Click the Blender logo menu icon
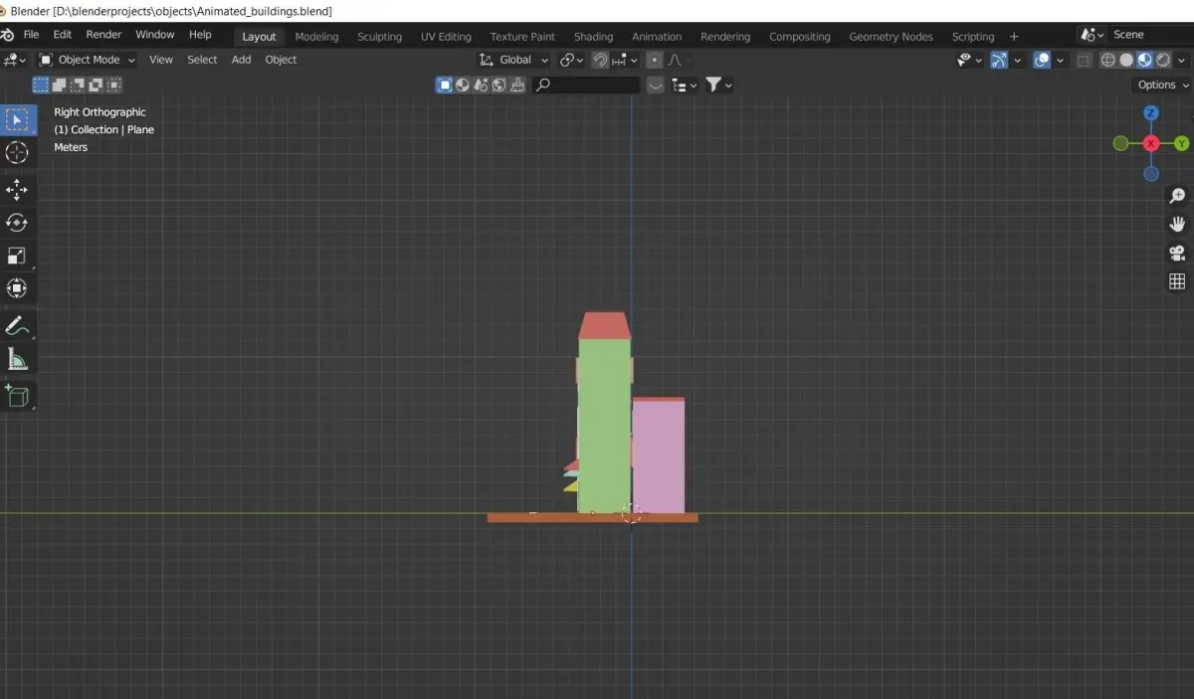 coord(7,35)
